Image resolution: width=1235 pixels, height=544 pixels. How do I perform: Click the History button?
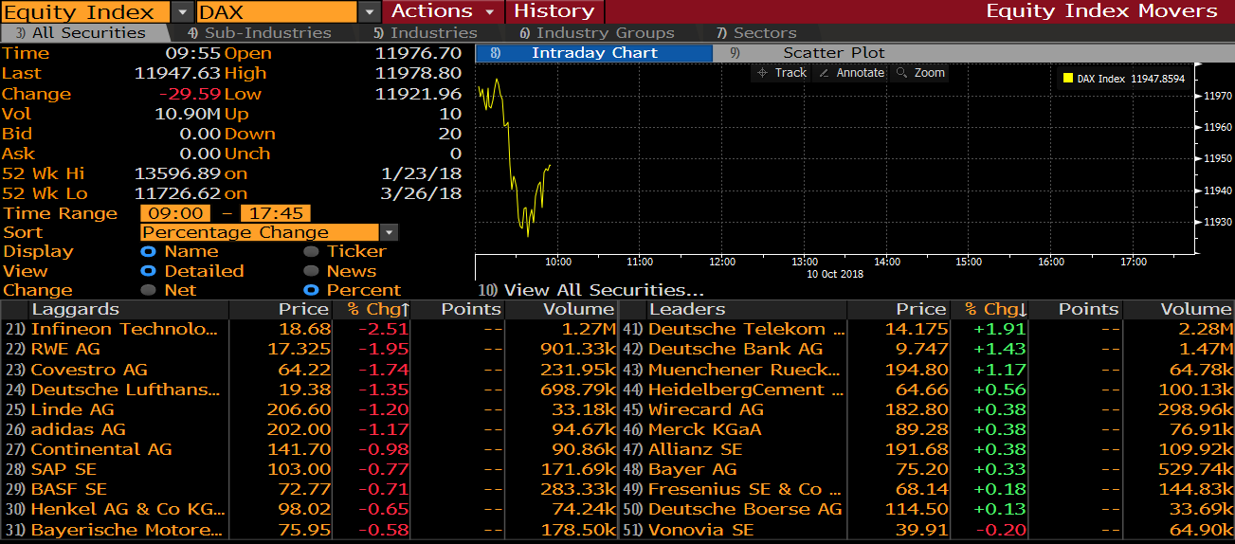(x=554, y=11)
